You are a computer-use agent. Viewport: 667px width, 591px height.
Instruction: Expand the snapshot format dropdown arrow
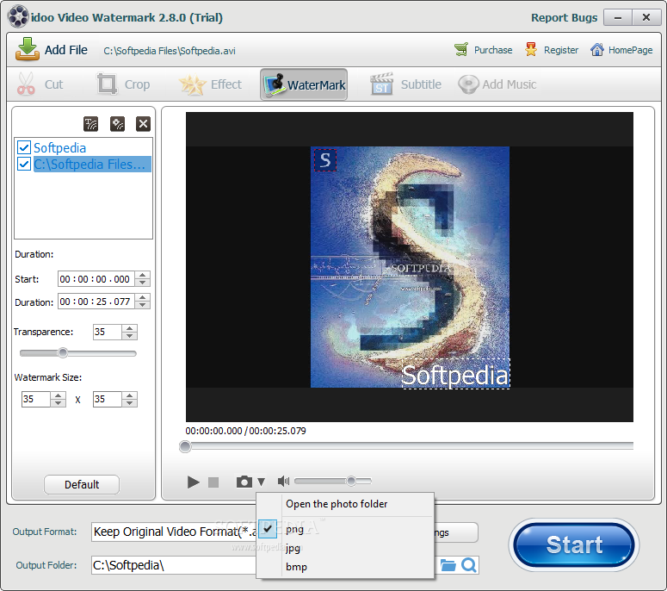261,482
